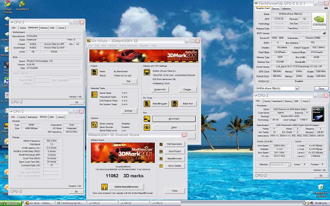Screen dimensions: 330x206
Task: Open Google Chrome desktop icon
Action: click(x=7, y=7)
